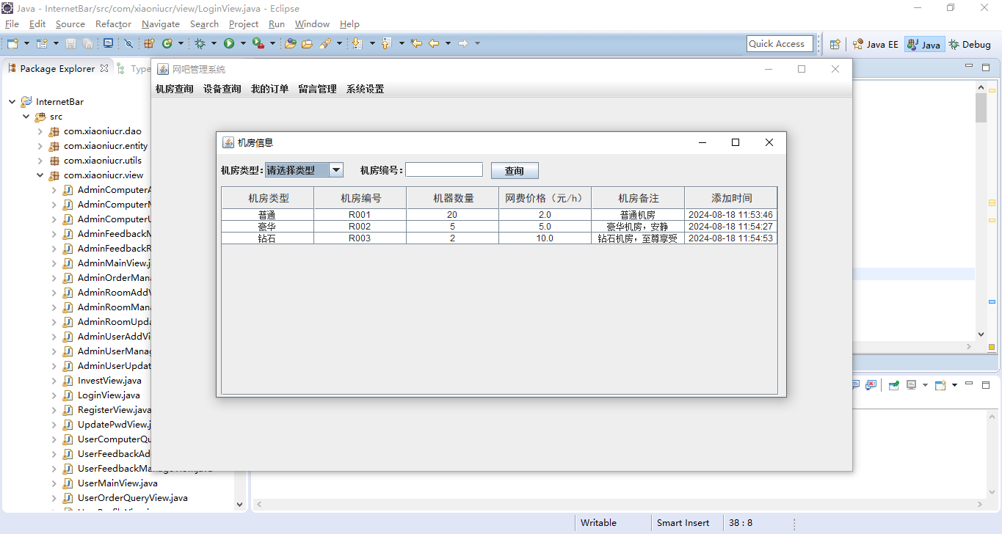Image resolution: width=1002 pixels, height=534 pixels.
Task: Click the Search flashlight icon in toolbar
Action: coord(325,44)
